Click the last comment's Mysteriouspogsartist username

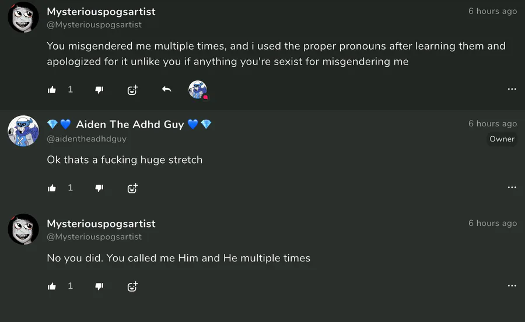tap(101, 224)
